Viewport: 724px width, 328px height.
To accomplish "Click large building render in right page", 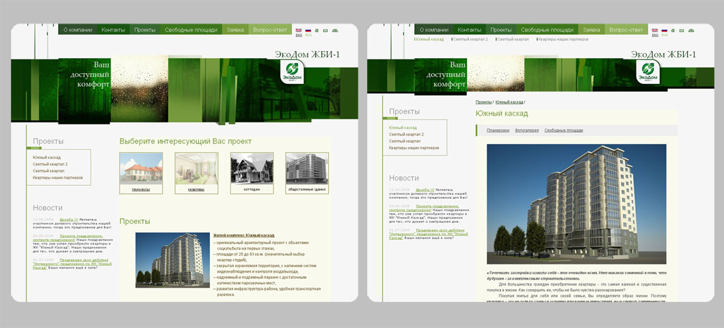I will pos(576,204).
